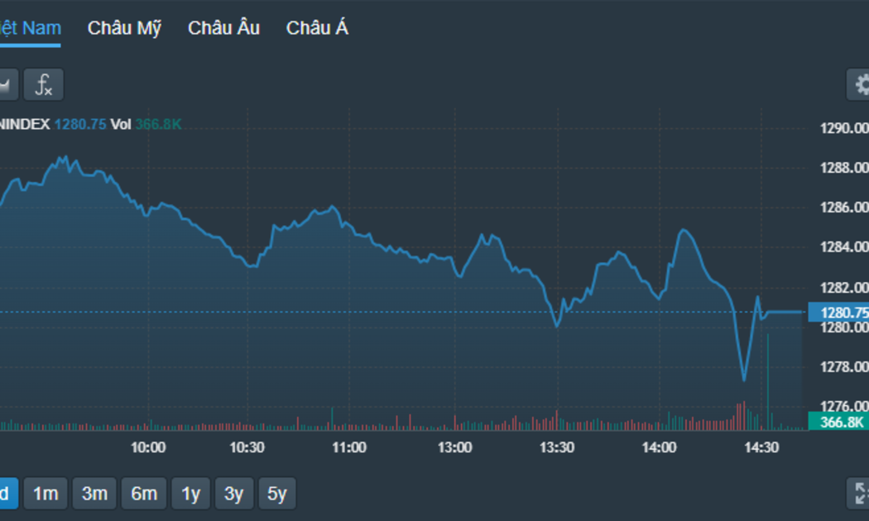Expand chart to fullscreen view
The image size is (869, 521).
tap(858, 493)
